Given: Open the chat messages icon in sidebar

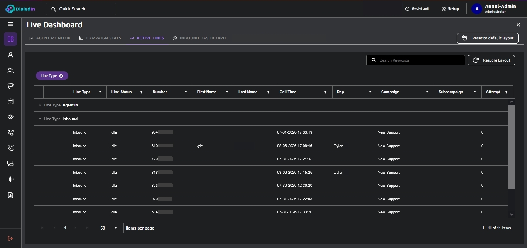Looking at the screenshot, I should 10,164.
